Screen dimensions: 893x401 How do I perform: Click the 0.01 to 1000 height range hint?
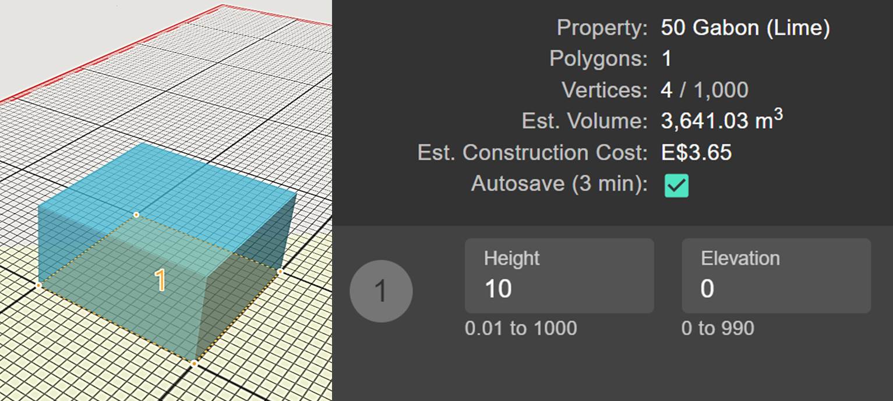521,328
